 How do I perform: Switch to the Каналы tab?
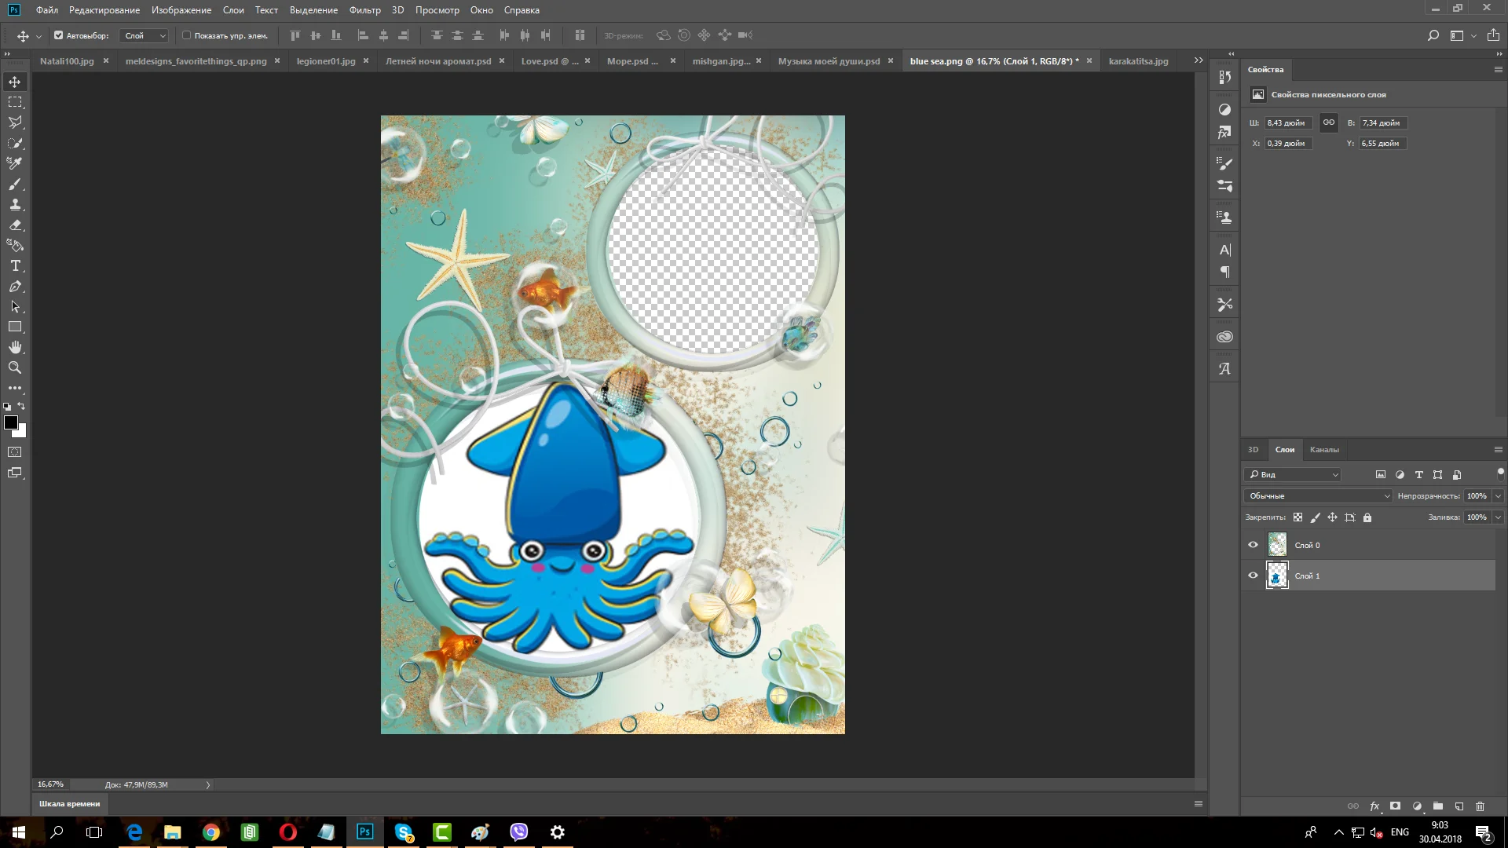tap(1323, 450)
